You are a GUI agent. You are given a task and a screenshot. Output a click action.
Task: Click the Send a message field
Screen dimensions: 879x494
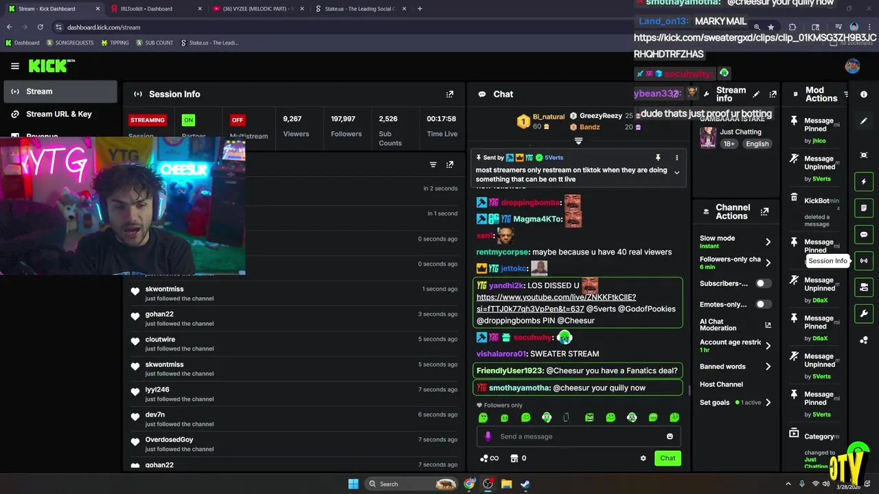point(578,436)
